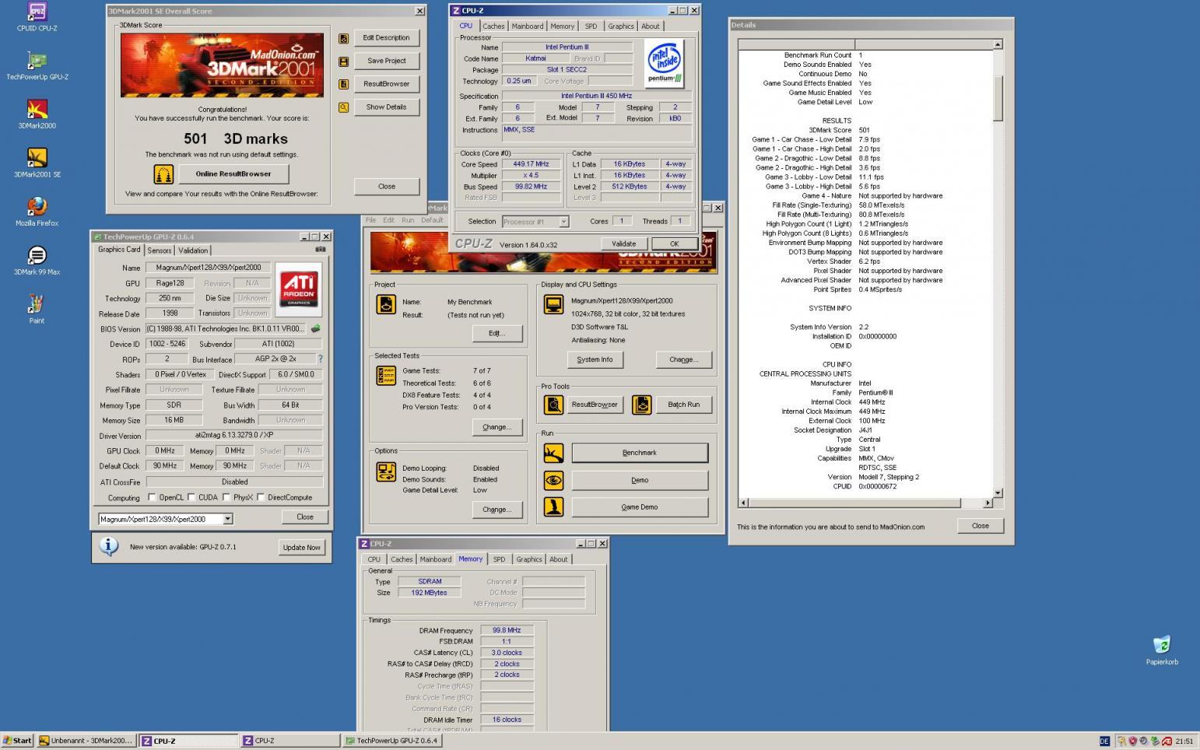1200x750 pixels.
Task: Switch to Unbenannt - 3DMark200 taskbar item
Action: [x=86, y=741]
